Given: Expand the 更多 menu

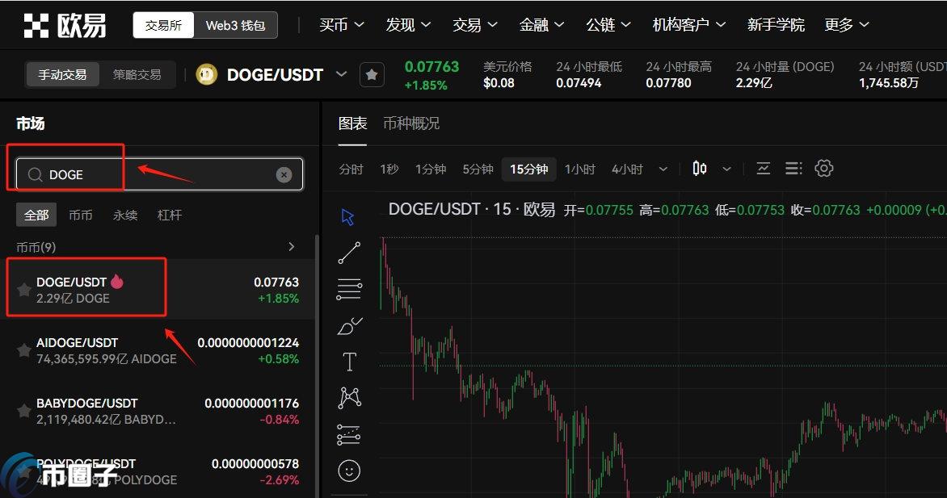Looking at the screenshot, I should [x=846, y=25].
